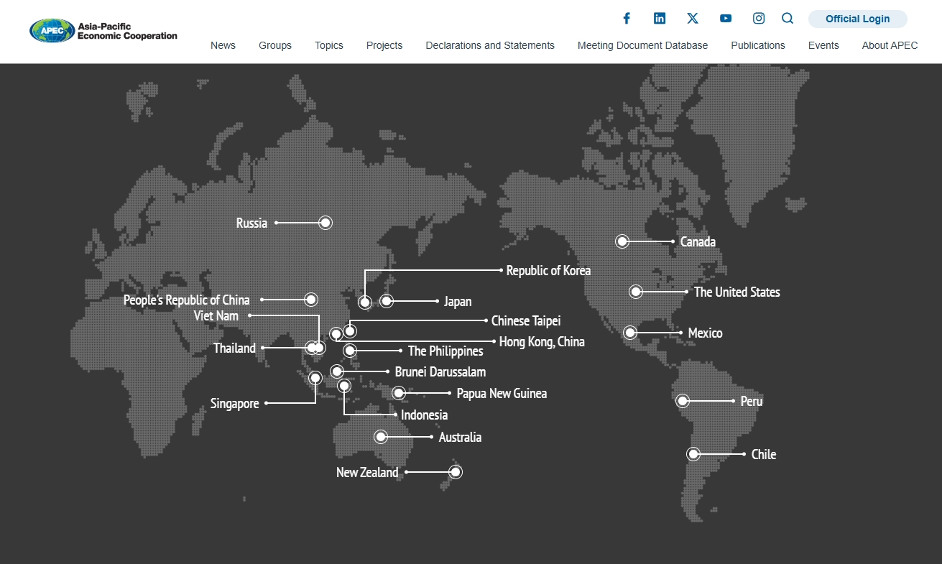Click the New Zealand map marker dot

point(456,472)
